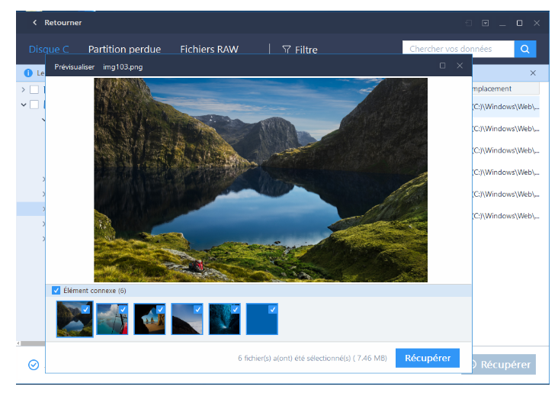558x393 pixels.
Task: Click the circled checkmark icon at bottom left
Action: [x=34, y=365]
